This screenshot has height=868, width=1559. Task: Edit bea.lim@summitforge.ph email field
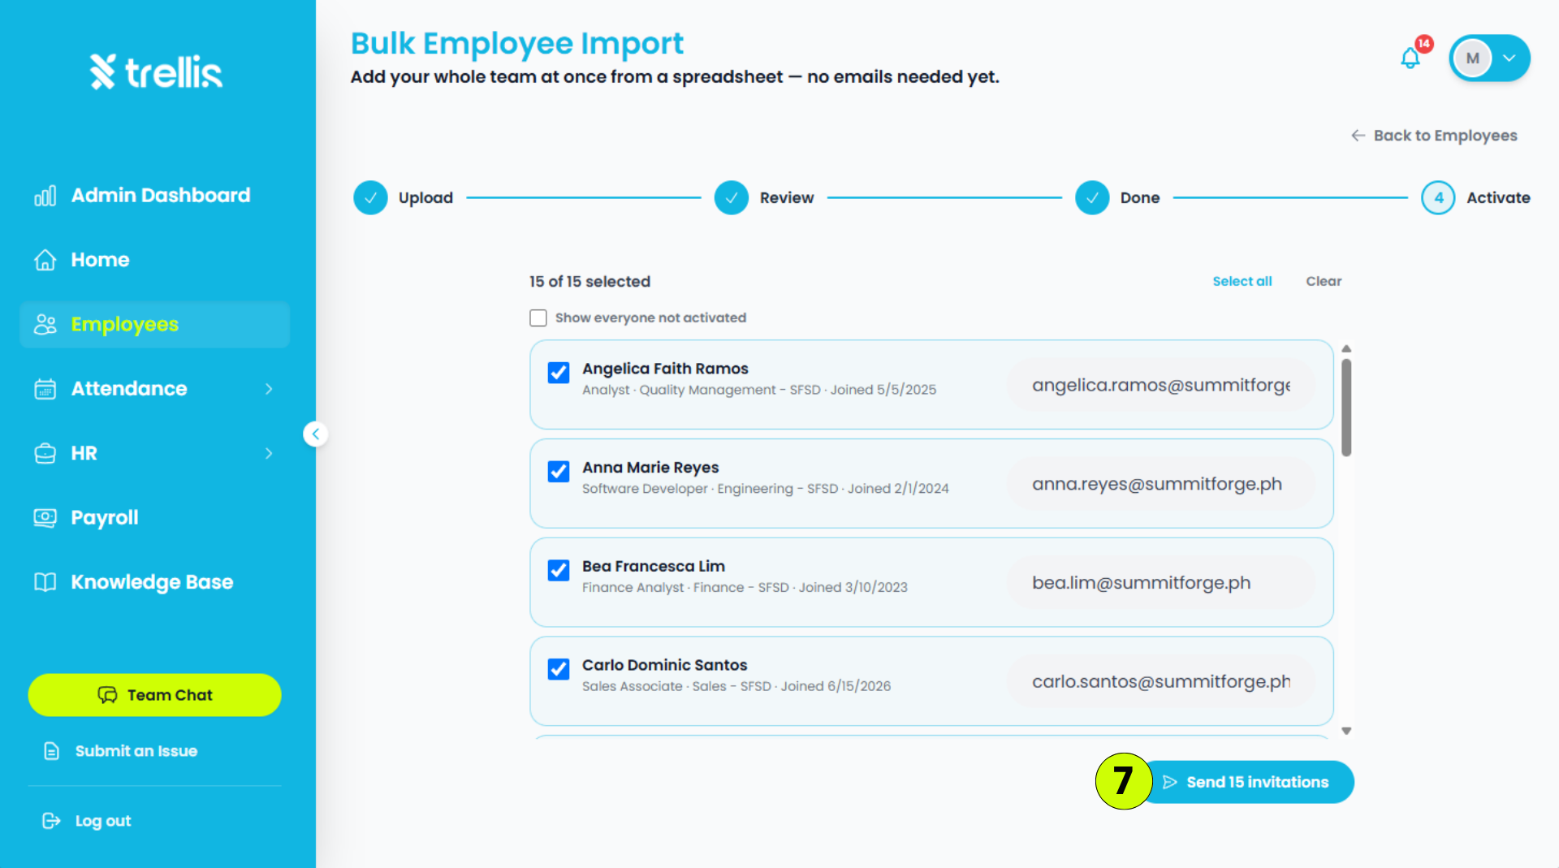coord(1161,583)
